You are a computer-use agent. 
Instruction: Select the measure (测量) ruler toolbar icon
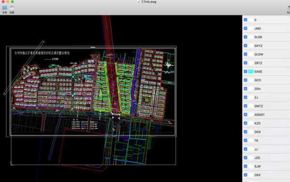[12, 8]
